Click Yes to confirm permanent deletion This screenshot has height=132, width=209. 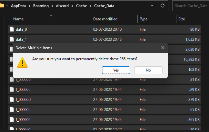116,70
